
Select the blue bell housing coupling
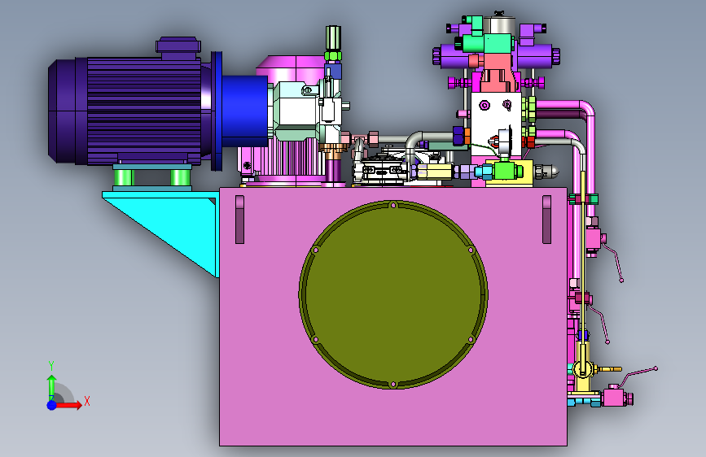pos(244,111)
